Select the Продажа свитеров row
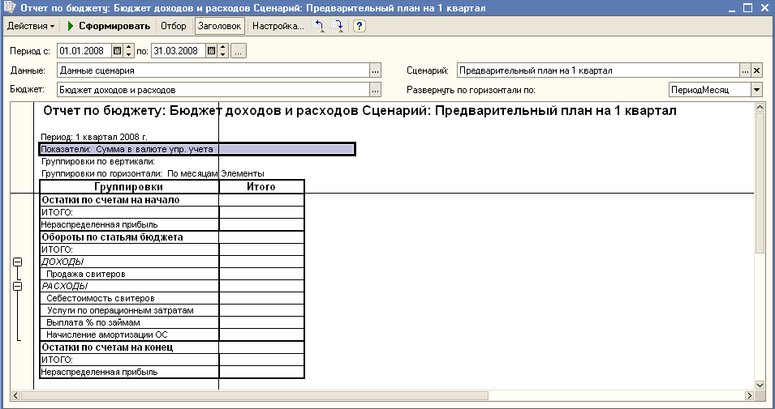 pyautogui.click(x=172, y=274)
